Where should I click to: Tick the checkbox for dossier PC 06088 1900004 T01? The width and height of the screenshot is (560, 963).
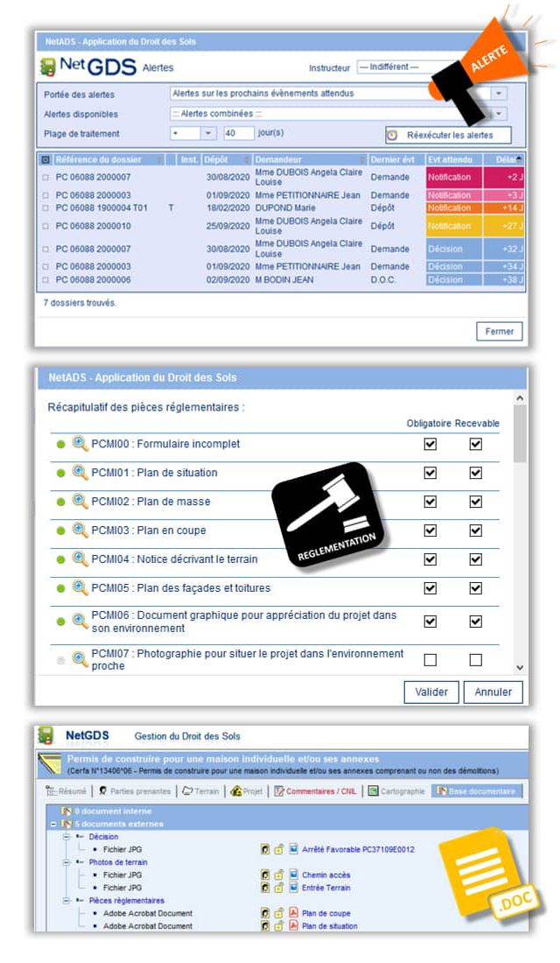[x=45, y=208]
